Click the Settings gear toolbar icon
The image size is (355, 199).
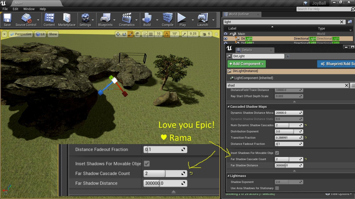click(x=85, y=20)
